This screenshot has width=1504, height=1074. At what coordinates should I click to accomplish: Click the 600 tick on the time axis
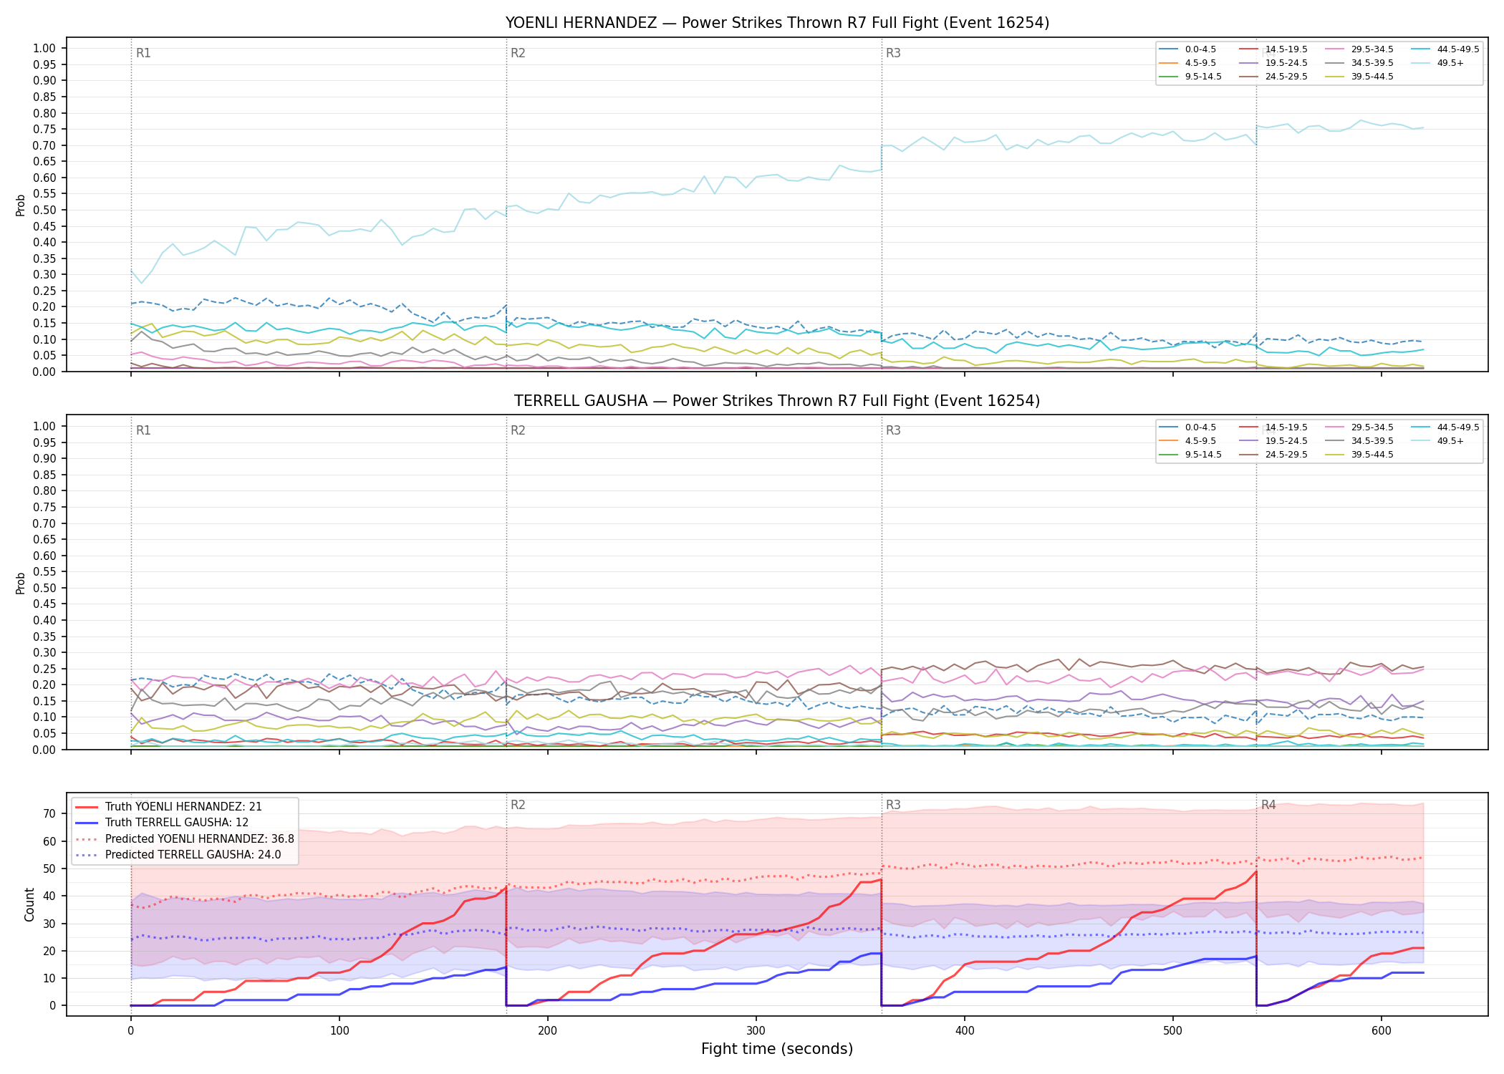point(1382,1031)
